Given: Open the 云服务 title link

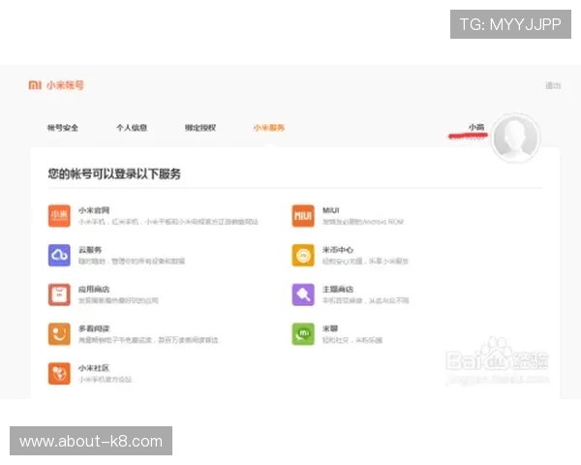Looking at the screenshot, I should pos(90,250).
